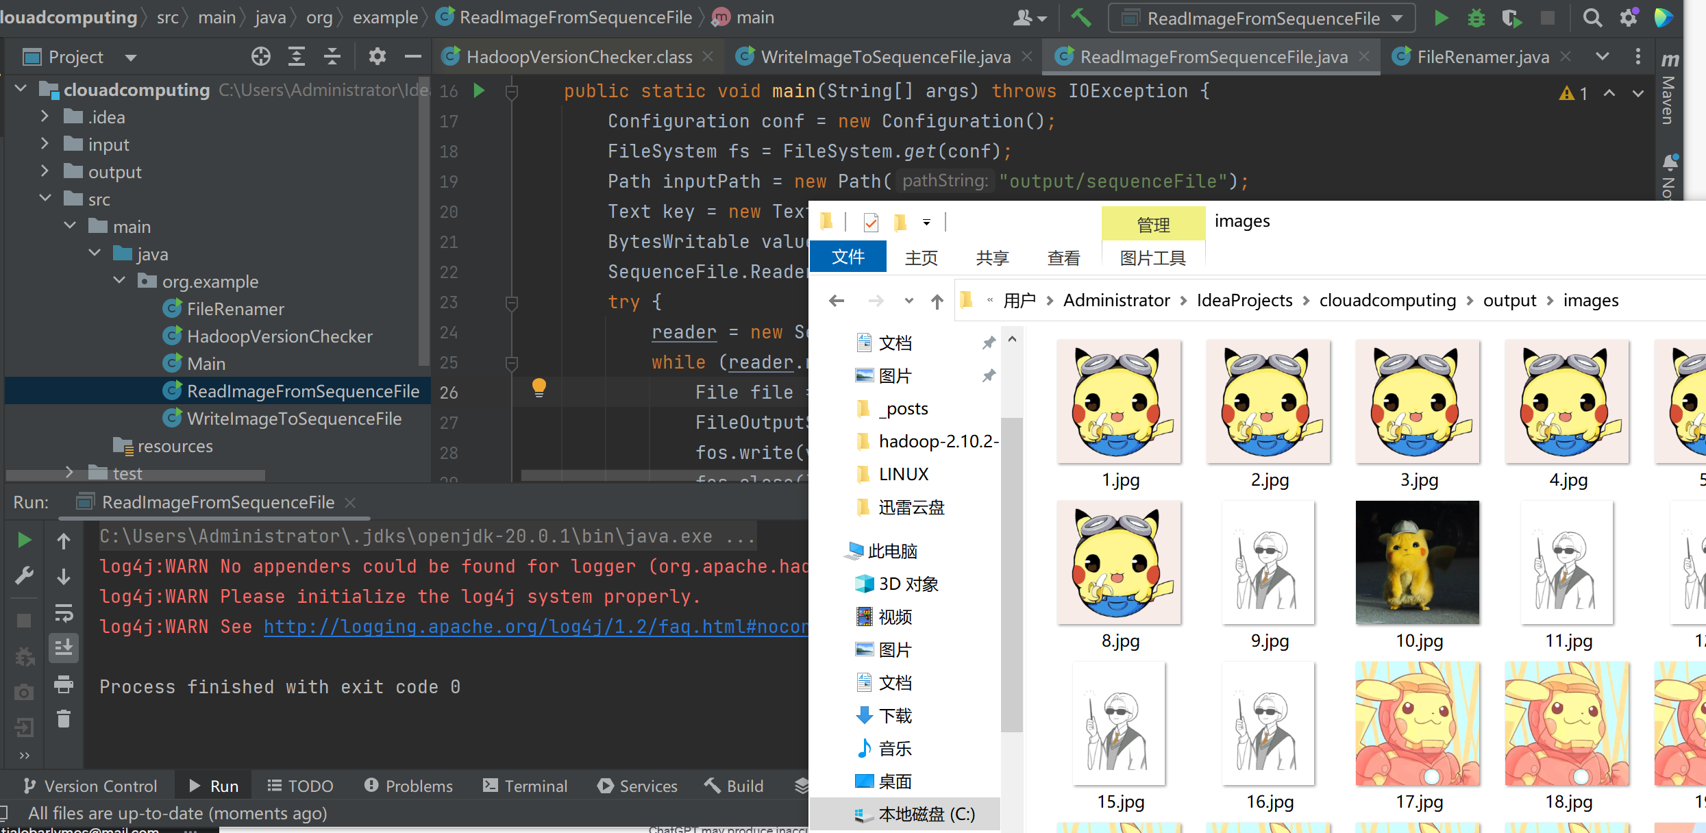Click the Debug bug icon in toolbar
Image resolution: width=1706 pixels, height=833 pixels.
[1476, 18]
